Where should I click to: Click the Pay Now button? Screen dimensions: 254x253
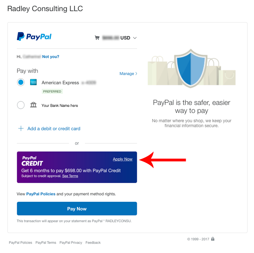coord(77,209)
